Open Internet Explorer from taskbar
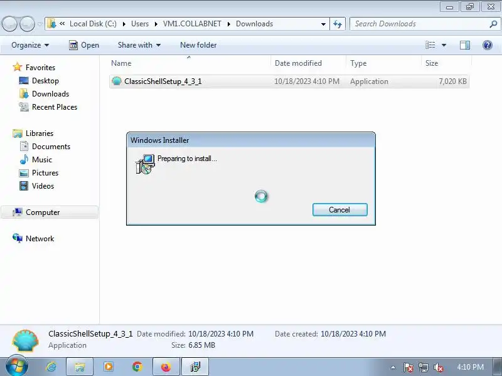Viewport: 502px width, 376px height. click(x=51, y=367)
